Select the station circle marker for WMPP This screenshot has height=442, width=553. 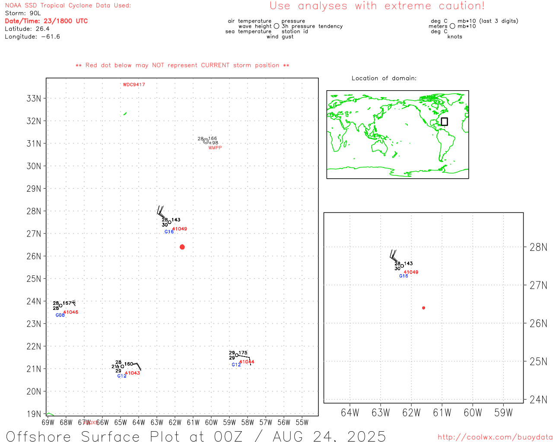pos(206,141)
